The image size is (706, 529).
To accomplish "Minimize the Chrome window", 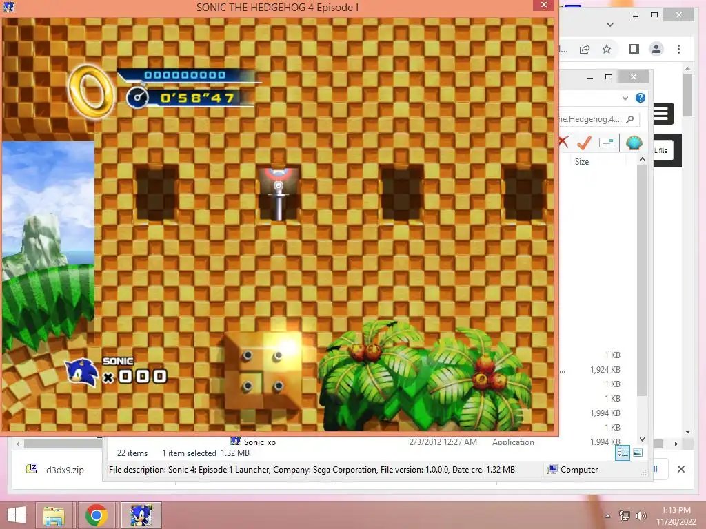I will click(x=635, y=16).
